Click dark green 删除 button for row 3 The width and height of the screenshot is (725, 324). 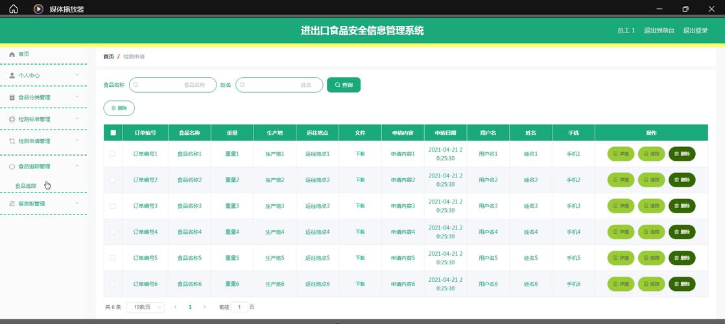point(682,206)
